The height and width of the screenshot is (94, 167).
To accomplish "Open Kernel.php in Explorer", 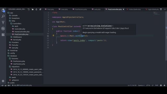I will 17,40.
